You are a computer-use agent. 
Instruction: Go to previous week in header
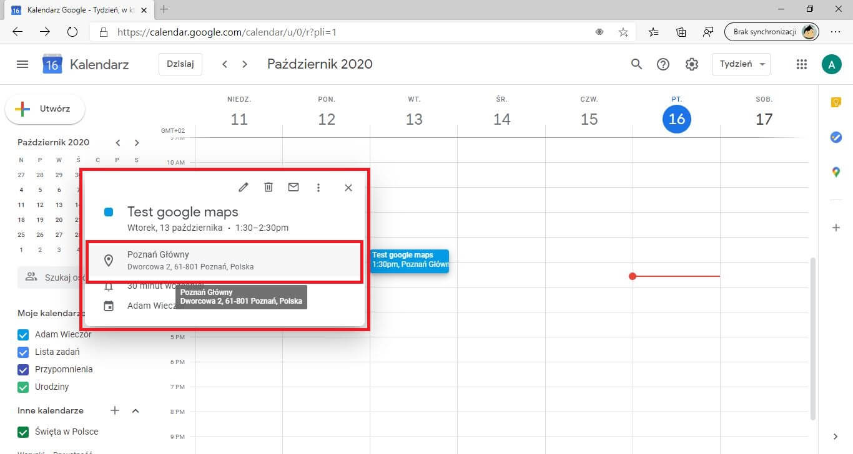(225, 64)
